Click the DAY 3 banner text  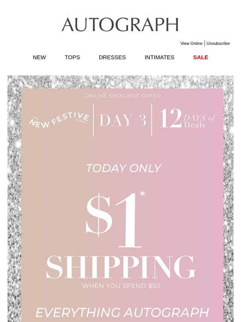[x=122, y=121]
